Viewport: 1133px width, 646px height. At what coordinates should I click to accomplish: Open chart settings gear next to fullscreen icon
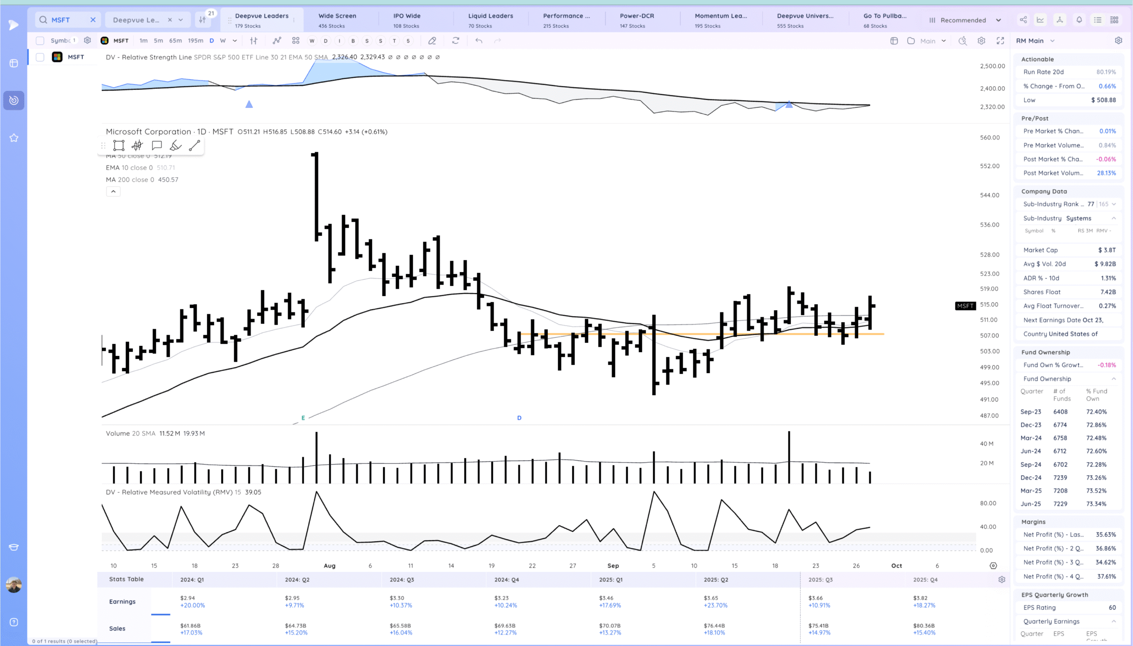click(x=981, y=41)
